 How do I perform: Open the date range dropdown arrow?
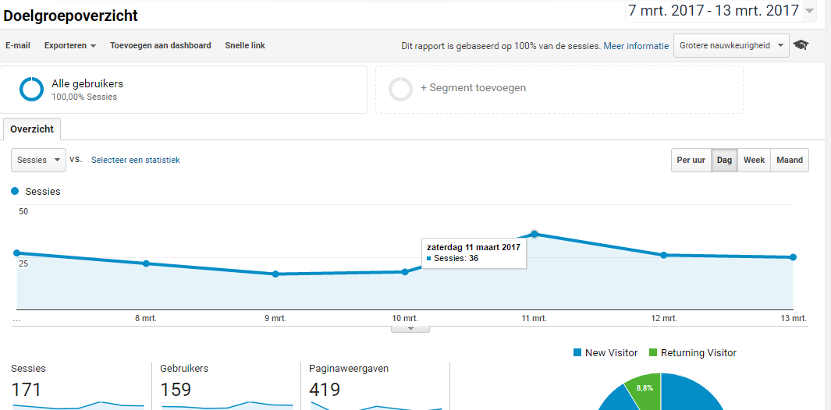[x=808, y=11]
